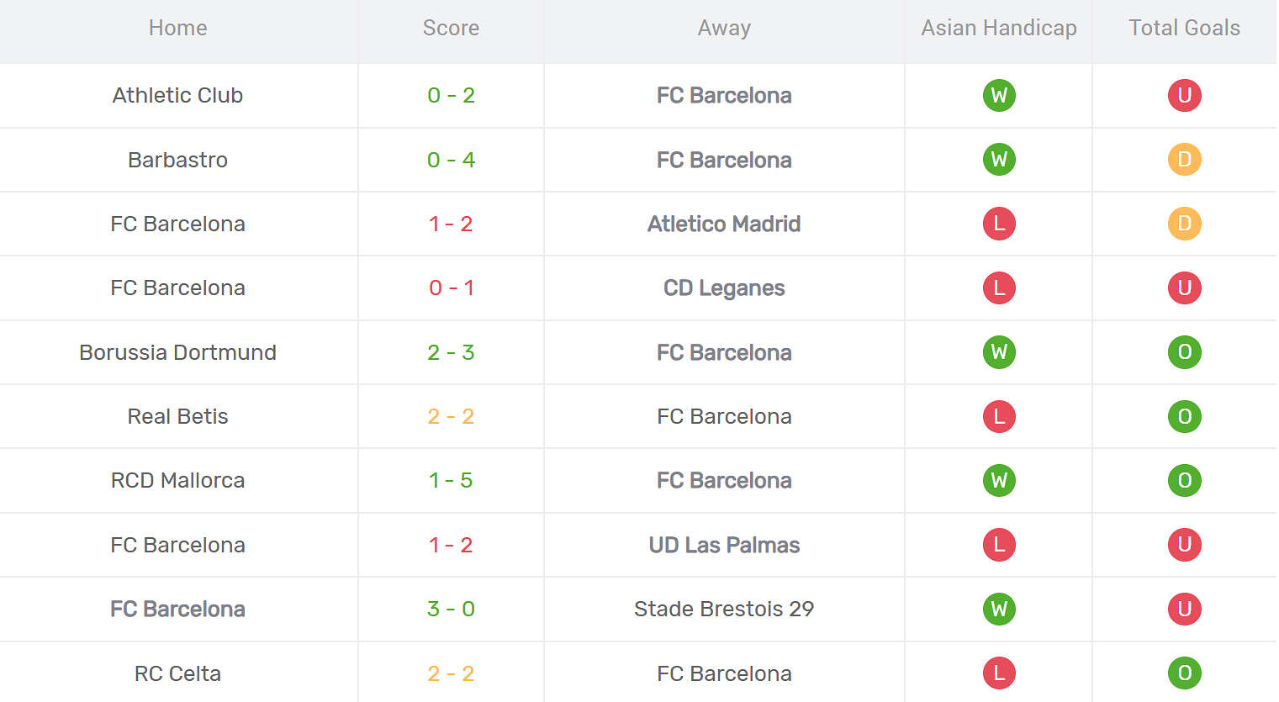The image size is (1279, 702).
Task: Click the green W badge in RCD Mallorca row
Action: point(999,480)
